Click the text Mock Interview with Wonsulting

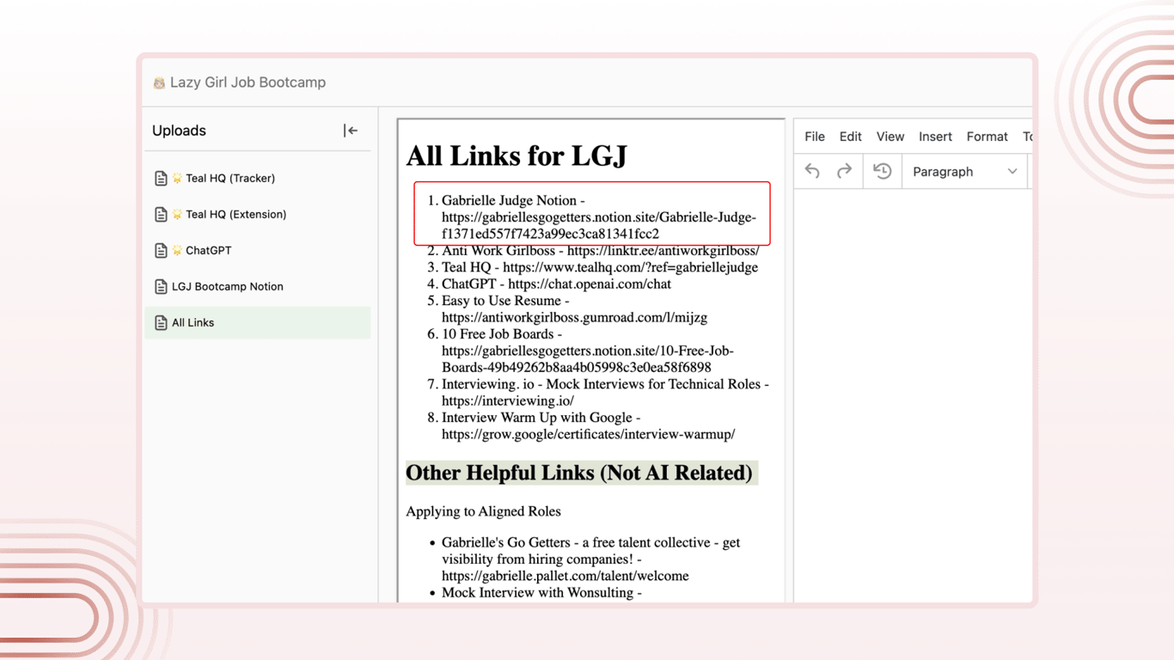coord(538,592)
